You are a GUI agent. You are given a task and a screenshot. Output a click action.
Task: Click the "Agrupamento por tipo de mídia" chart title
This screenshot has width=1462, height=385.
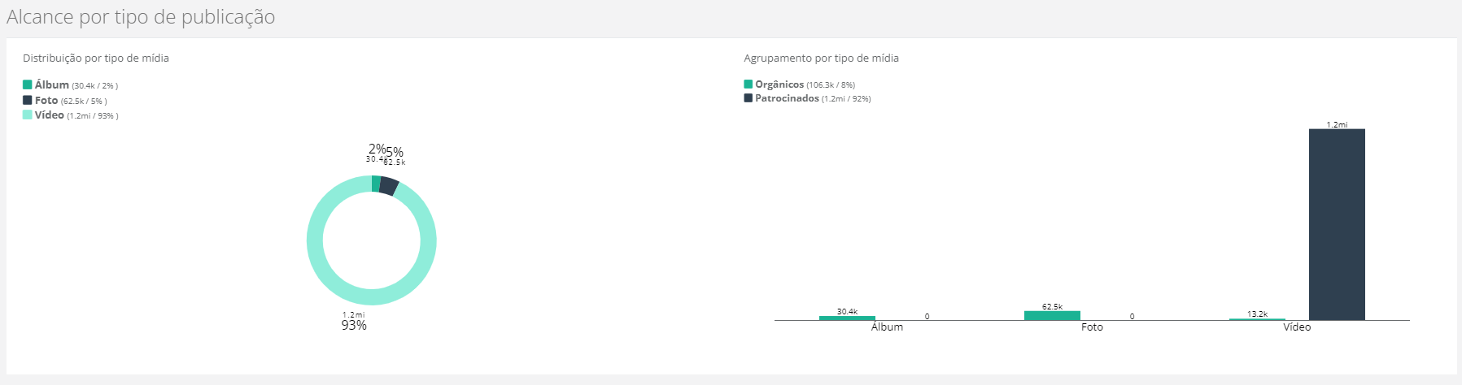(821, 58)
